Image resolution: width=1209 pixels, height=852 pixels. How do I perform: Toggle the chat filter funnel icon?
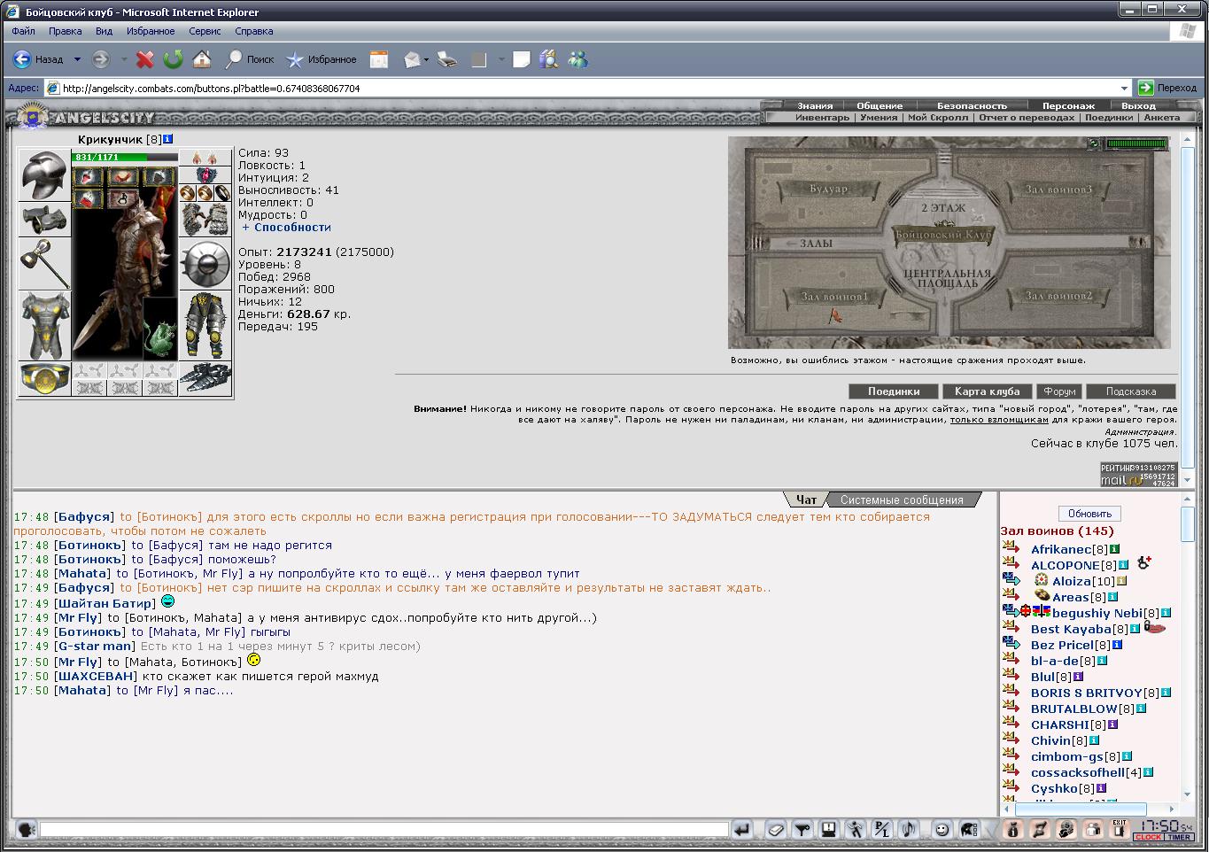click(x=802, y=830)
